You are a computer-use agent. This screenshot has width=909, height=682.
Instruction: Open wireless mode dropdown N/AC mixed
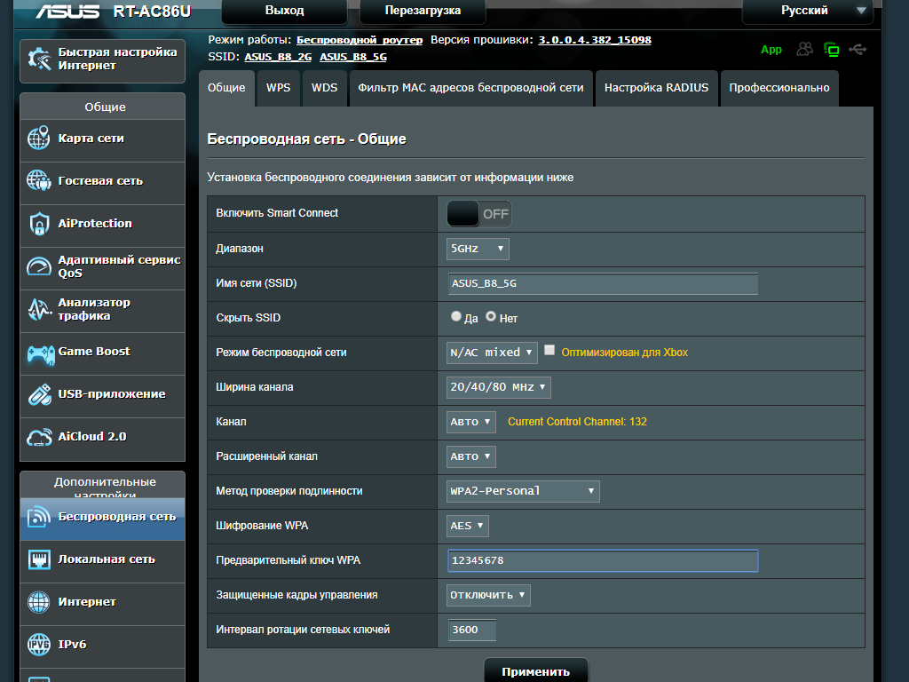492,353
